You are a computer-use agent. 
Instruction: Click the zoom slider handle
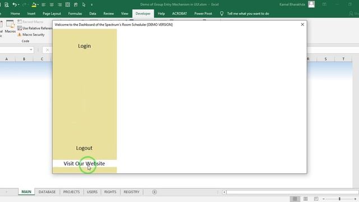(339, 199)
